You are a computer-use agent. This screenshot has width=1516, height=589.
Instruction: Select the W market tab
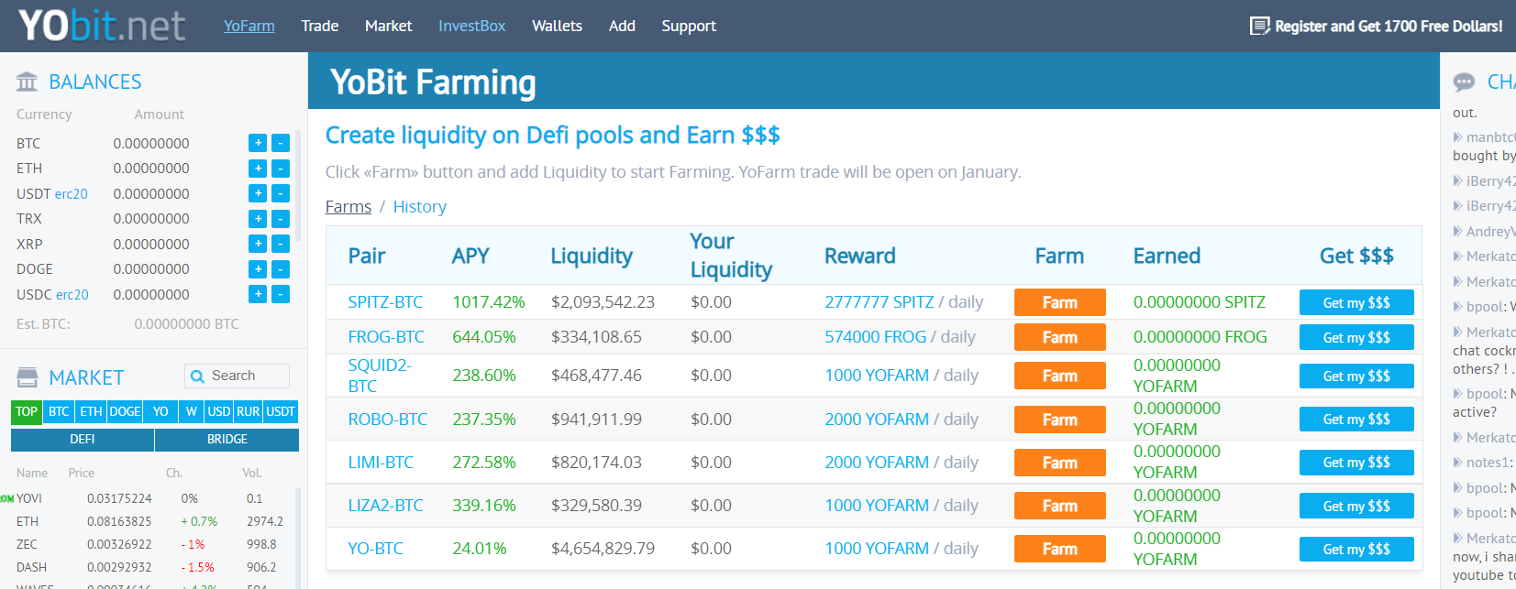[x=192, y=412]
